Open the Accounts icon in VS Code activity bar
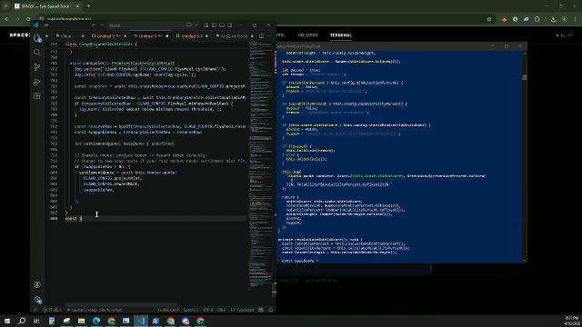Viewport: 582px width, 327px height. pyautogui.click(x=37, y=284)
